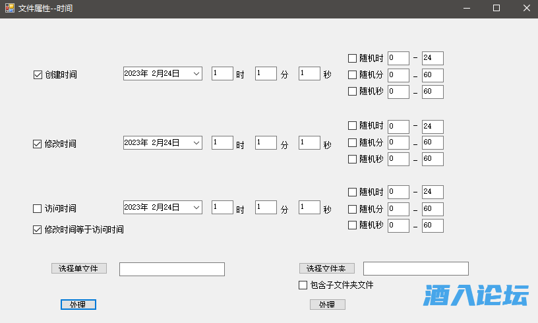Viewport: 538px width, 323px height.
Task: Uncheck the 创建时间 checkbox
Action: (x=38, y=74)
